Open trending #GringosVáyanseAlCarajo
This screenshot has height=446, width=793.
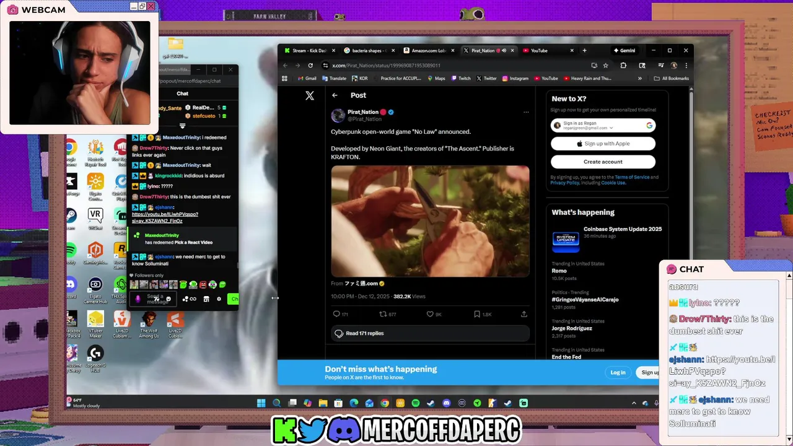click(585, 300)
